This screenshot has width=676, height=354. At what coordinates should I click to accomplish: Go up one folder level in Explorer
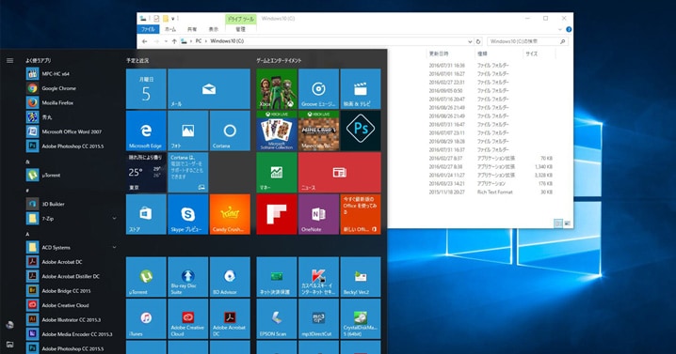click(x=174, y=41)
